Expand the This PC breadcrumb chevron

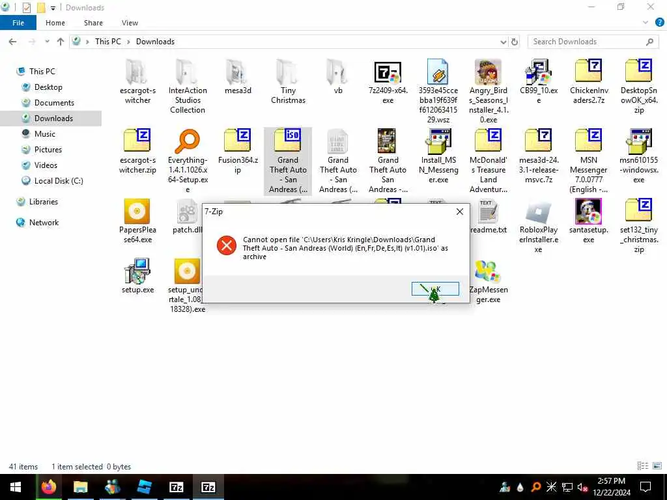click(128, 42)
